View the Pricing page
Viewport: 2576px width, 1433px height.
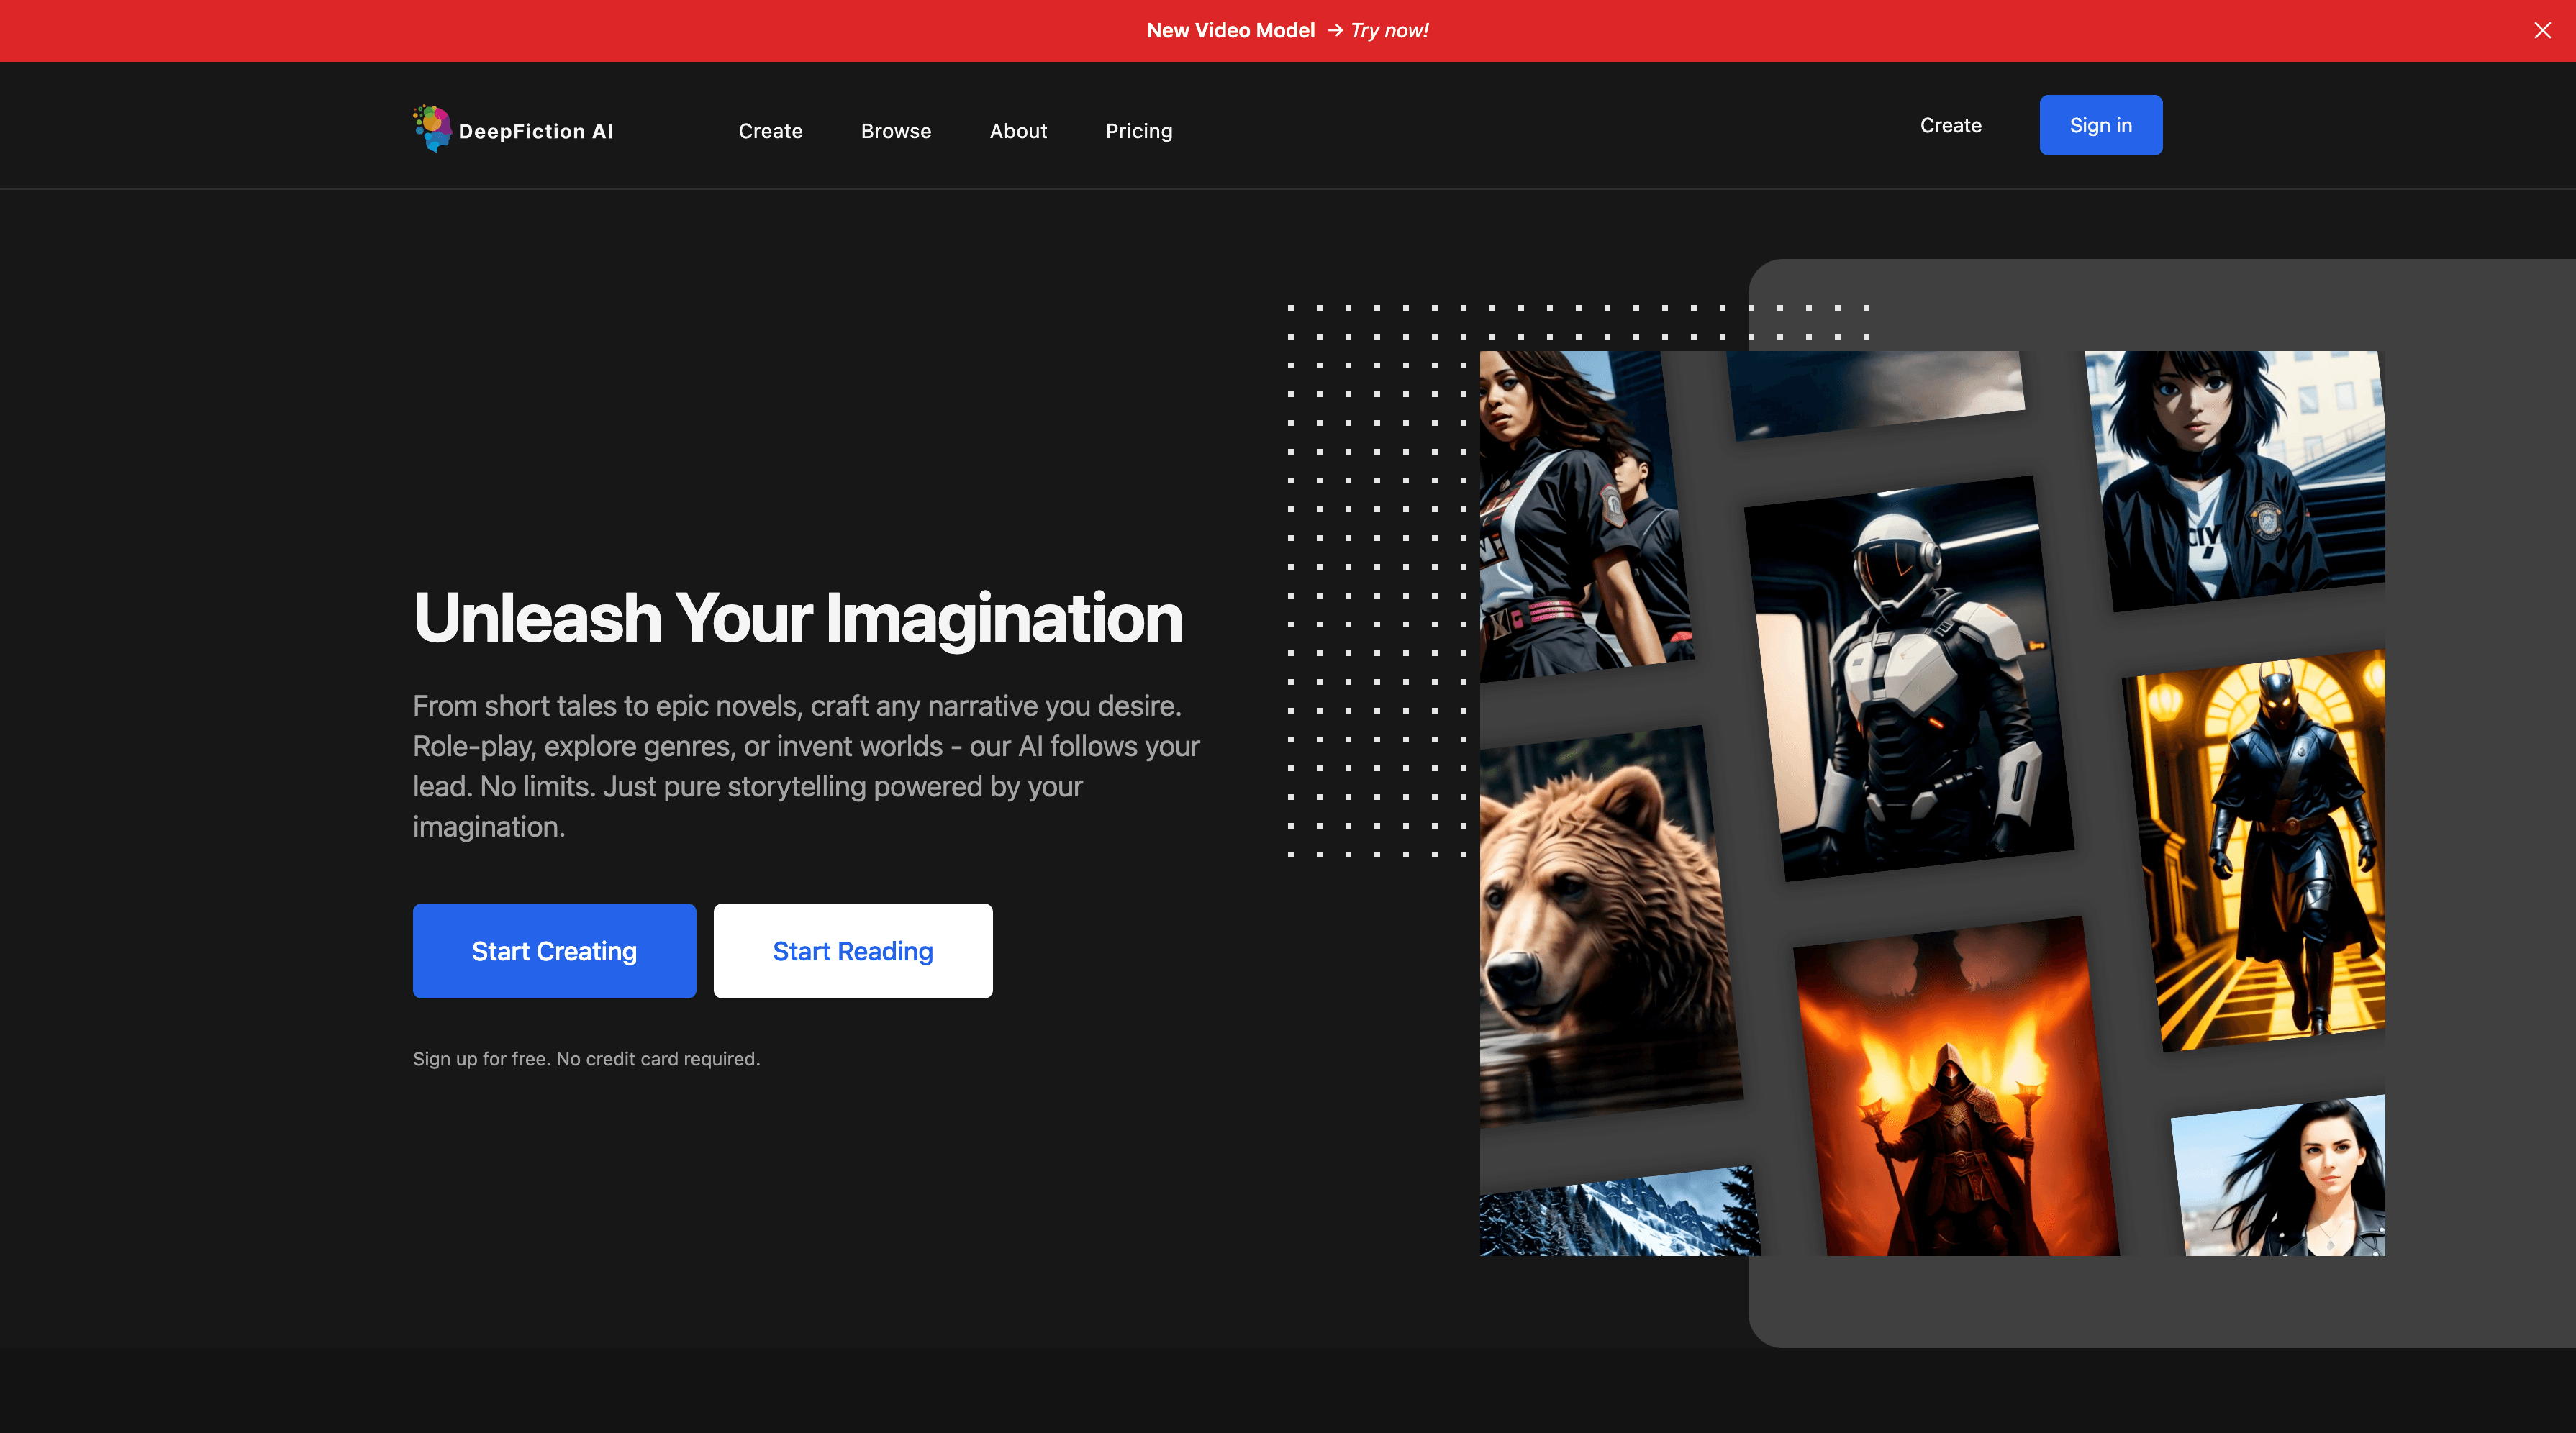tap(1138, 131)
